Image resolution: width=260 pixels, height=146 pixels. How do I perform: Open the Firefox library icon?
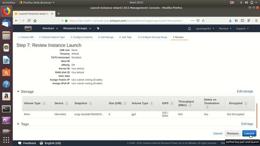tap(236, 21)
